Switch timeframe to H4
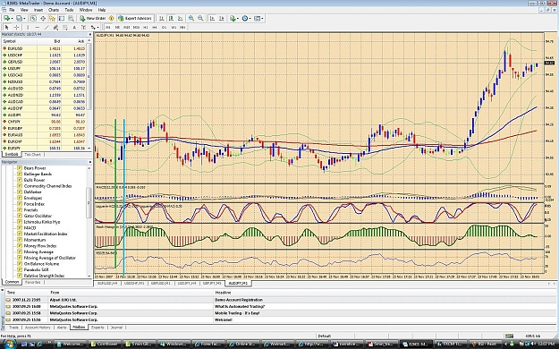This screenshot has width=559, height=349. (x=155, y=27)
